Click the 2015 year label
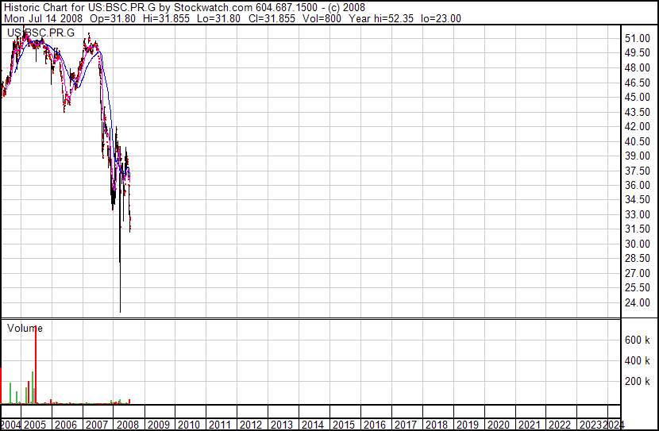 pyautogui.click(x=344, y=425)
